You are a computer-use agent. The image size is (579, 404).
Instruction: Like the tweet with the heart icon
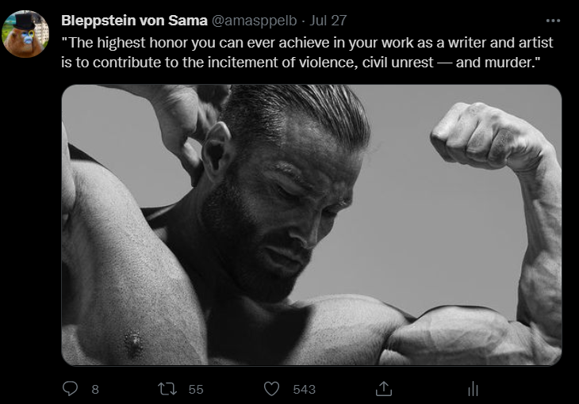tap(272, 389)
